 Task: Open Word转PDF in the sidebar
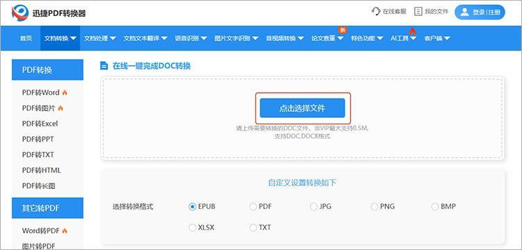(x=41, y=231)
